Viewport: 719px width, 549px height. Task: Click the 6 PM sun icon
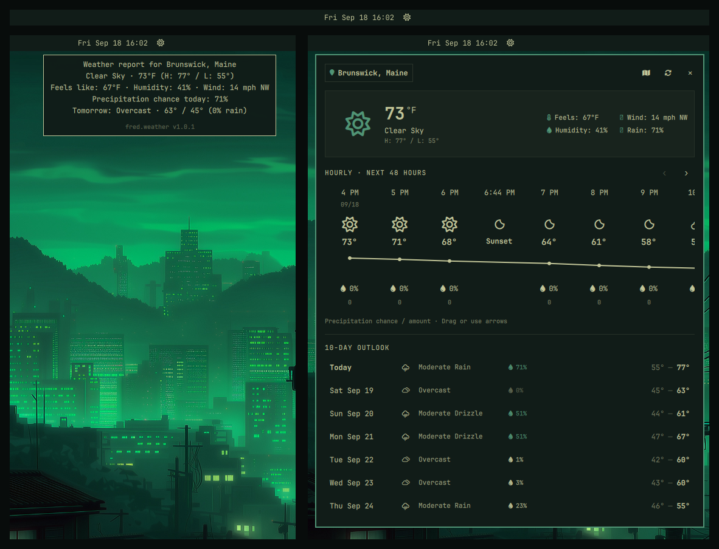click(x=450, y=224)
